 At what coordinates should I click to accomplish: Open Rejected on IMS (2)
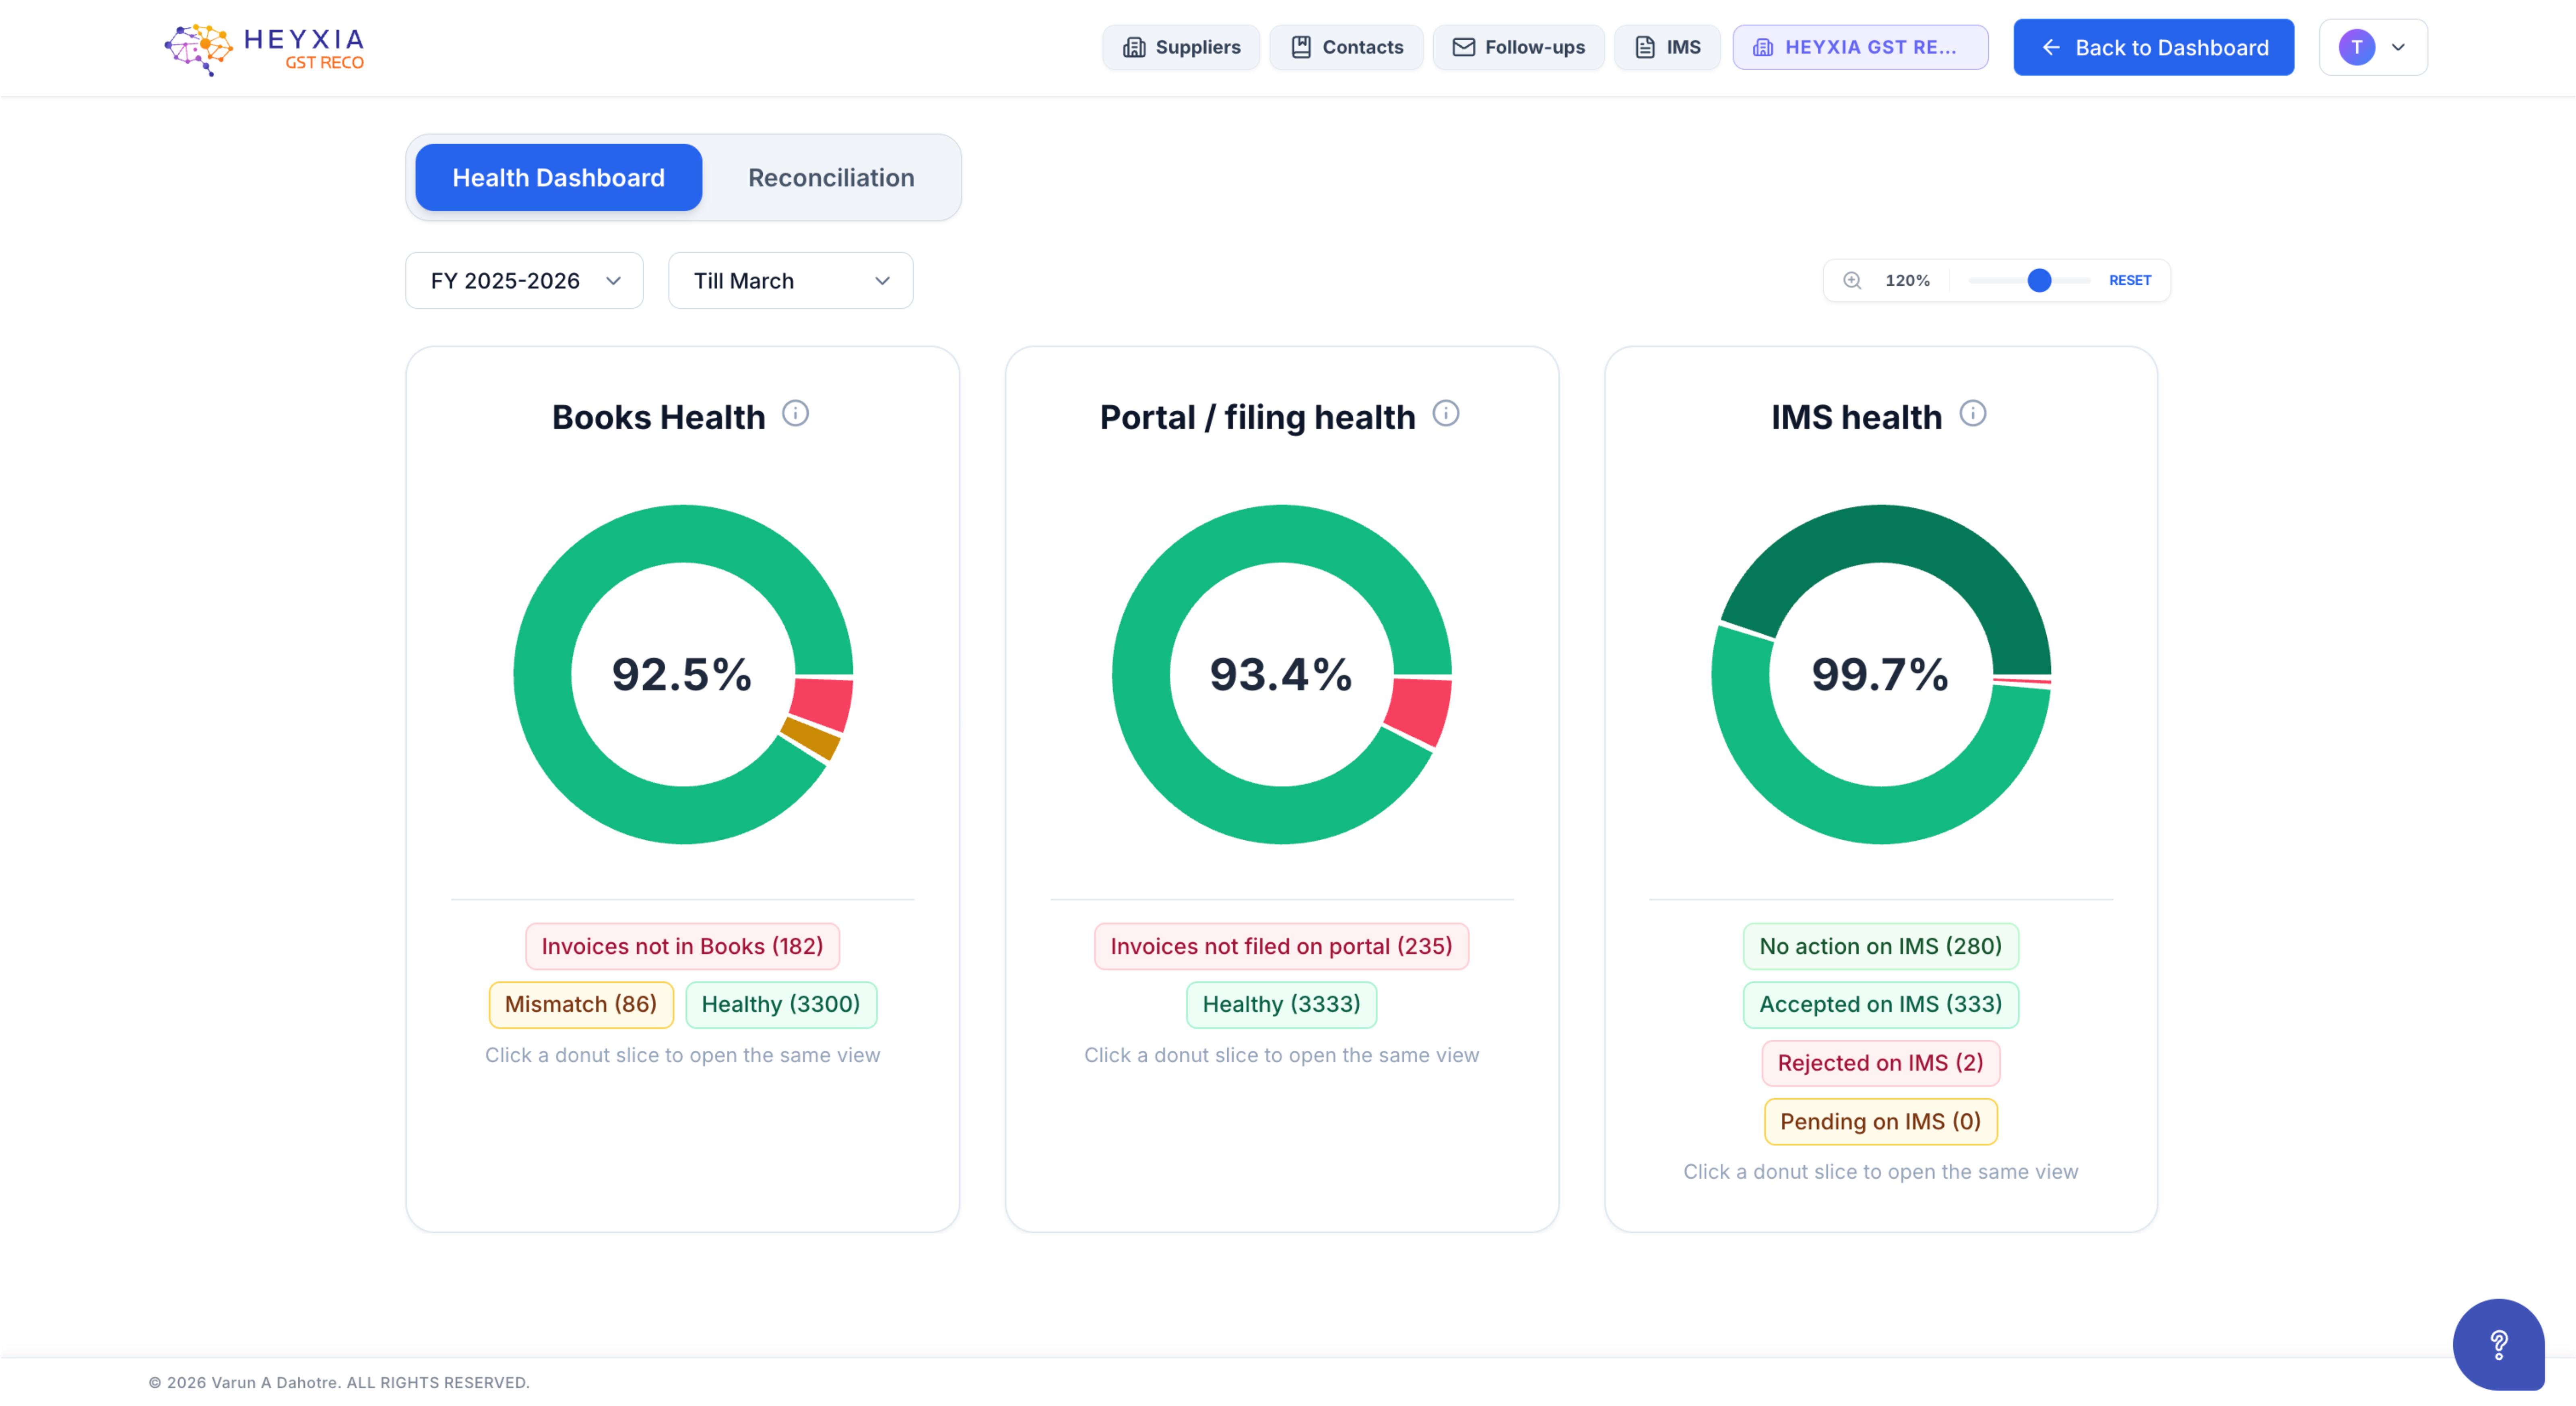click(1880, 1063)
